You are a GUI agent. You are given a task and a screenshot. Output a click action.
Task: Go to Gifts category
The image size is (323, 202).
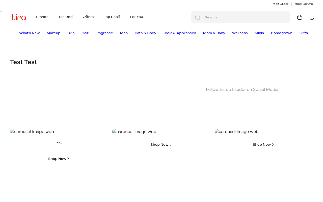(304, 33)
